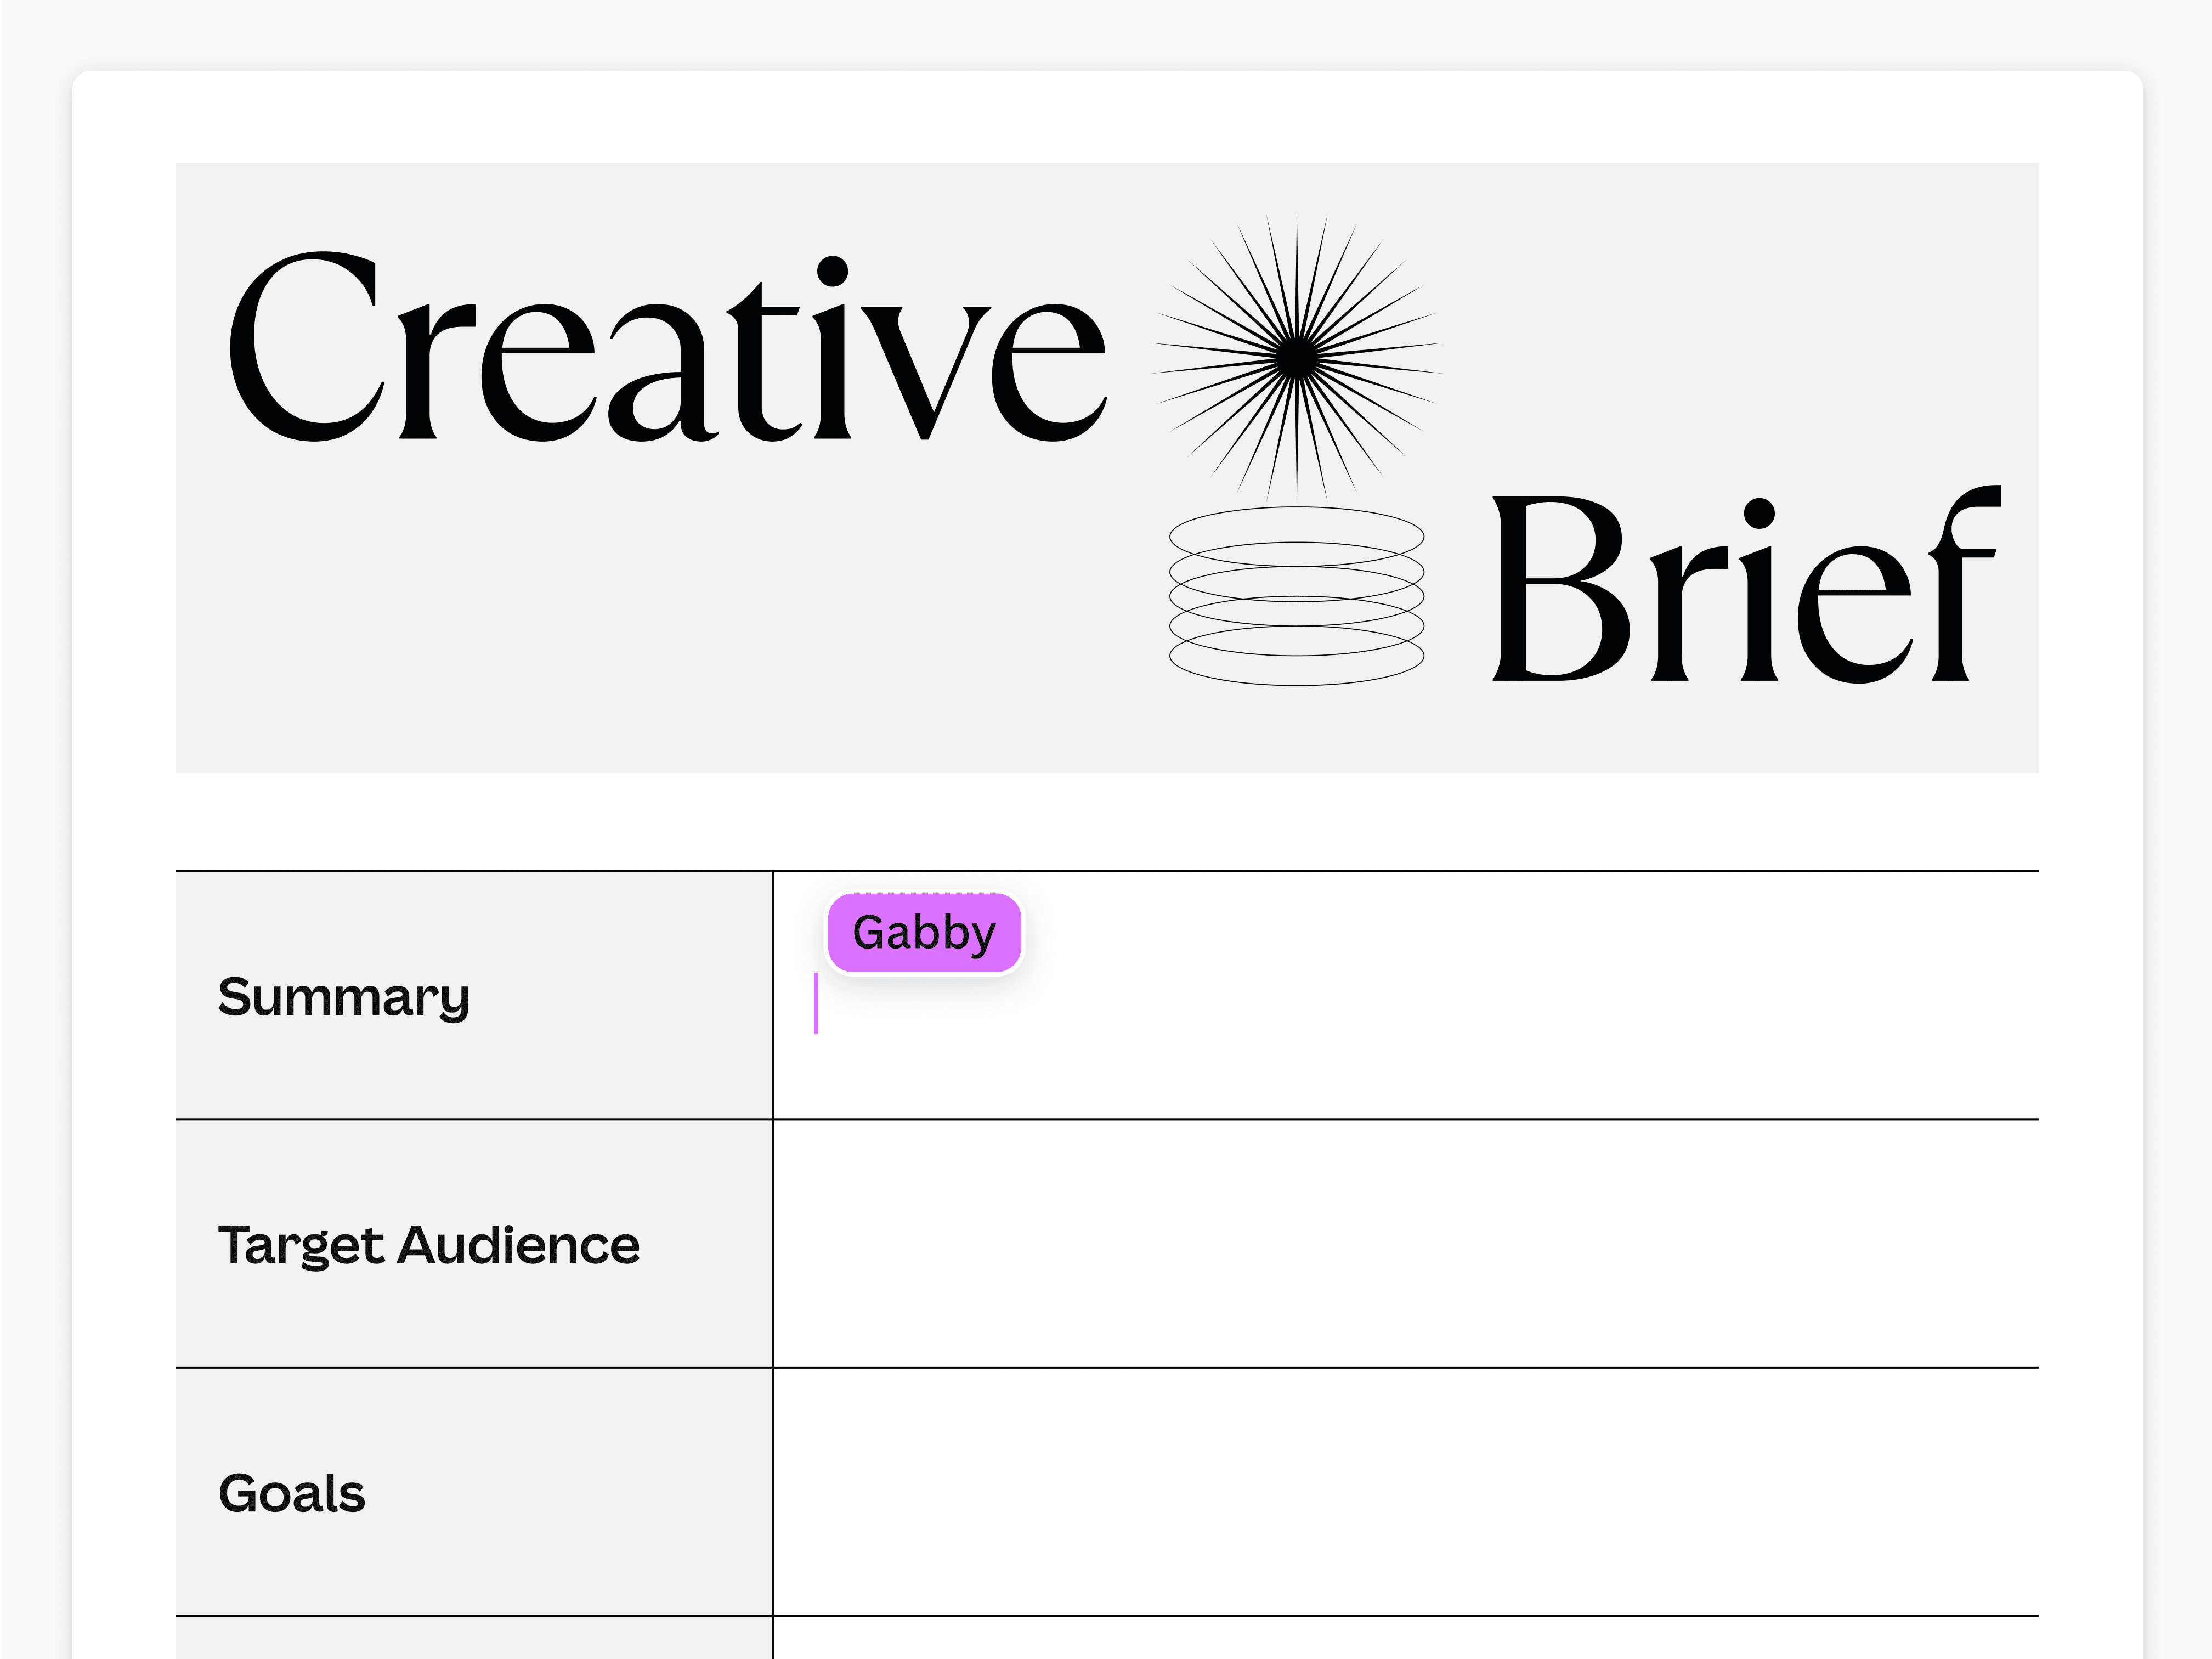Screen dimensions: 2212x1659
Task: Click the Gabby collaborator name tag
Action: point(924,933)
